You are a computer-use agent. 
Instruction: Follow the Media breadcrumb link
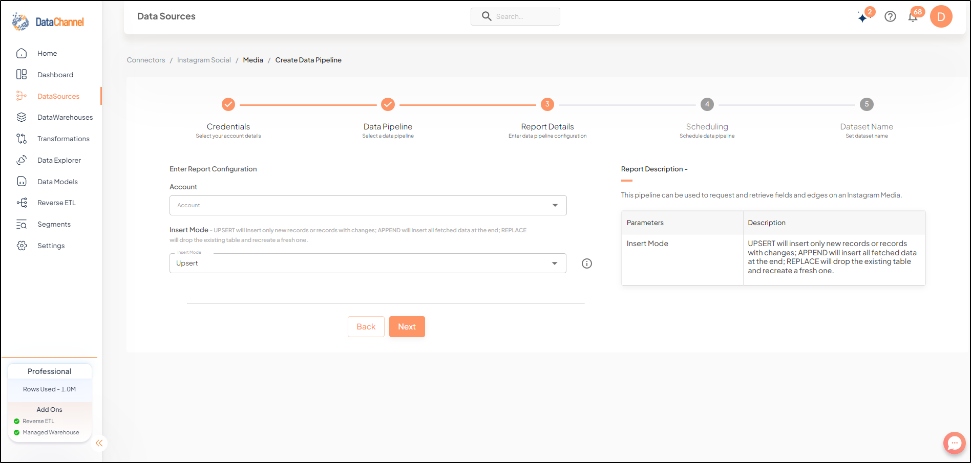pyautogui.click(x=253, y=60)
